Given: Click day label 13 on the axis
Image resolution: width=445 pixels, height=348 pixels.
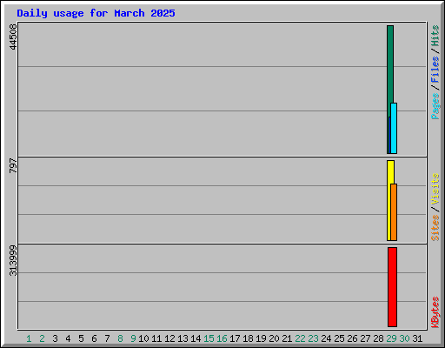Looking at the screenshot, I should point(183,338).
